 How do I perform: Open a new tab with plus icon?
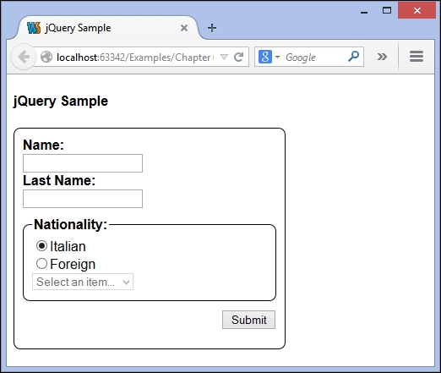pos(212,28)
